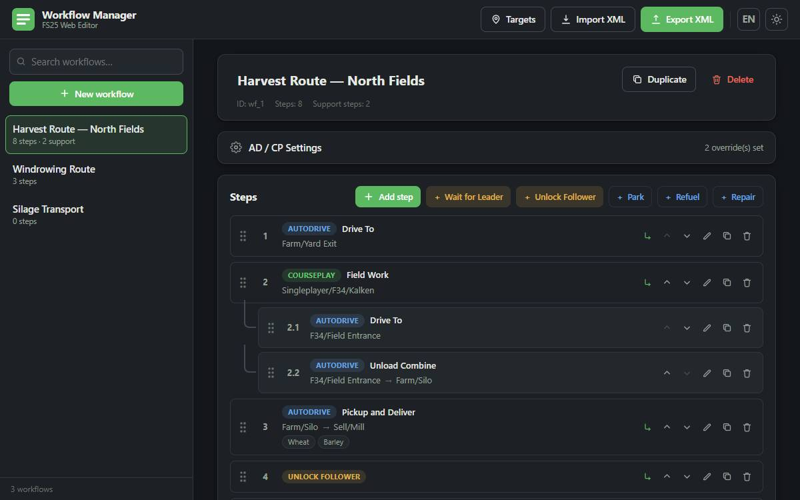Copy step 2.2 Unload Combine
Screen dimensions: 800x500
pos(727,373)
